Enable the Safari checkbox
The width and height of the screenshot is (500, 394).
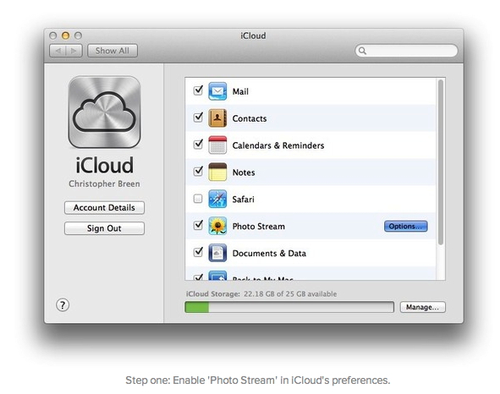click(198, 199)
